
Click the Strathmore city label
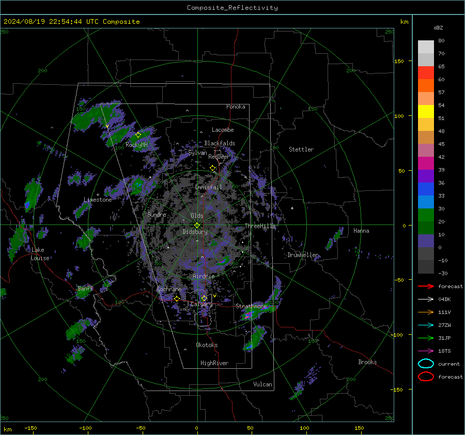(x=251, y=306)
